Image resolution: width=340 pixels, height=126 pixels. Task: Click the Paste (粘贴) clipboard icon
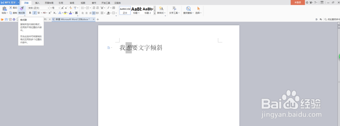pos(4,8)
